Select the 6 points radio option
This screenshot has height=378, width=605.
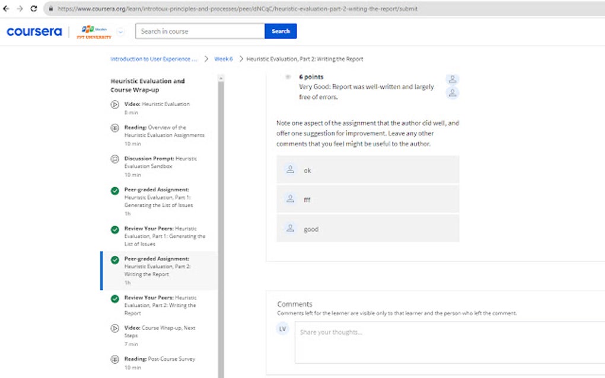288,77
